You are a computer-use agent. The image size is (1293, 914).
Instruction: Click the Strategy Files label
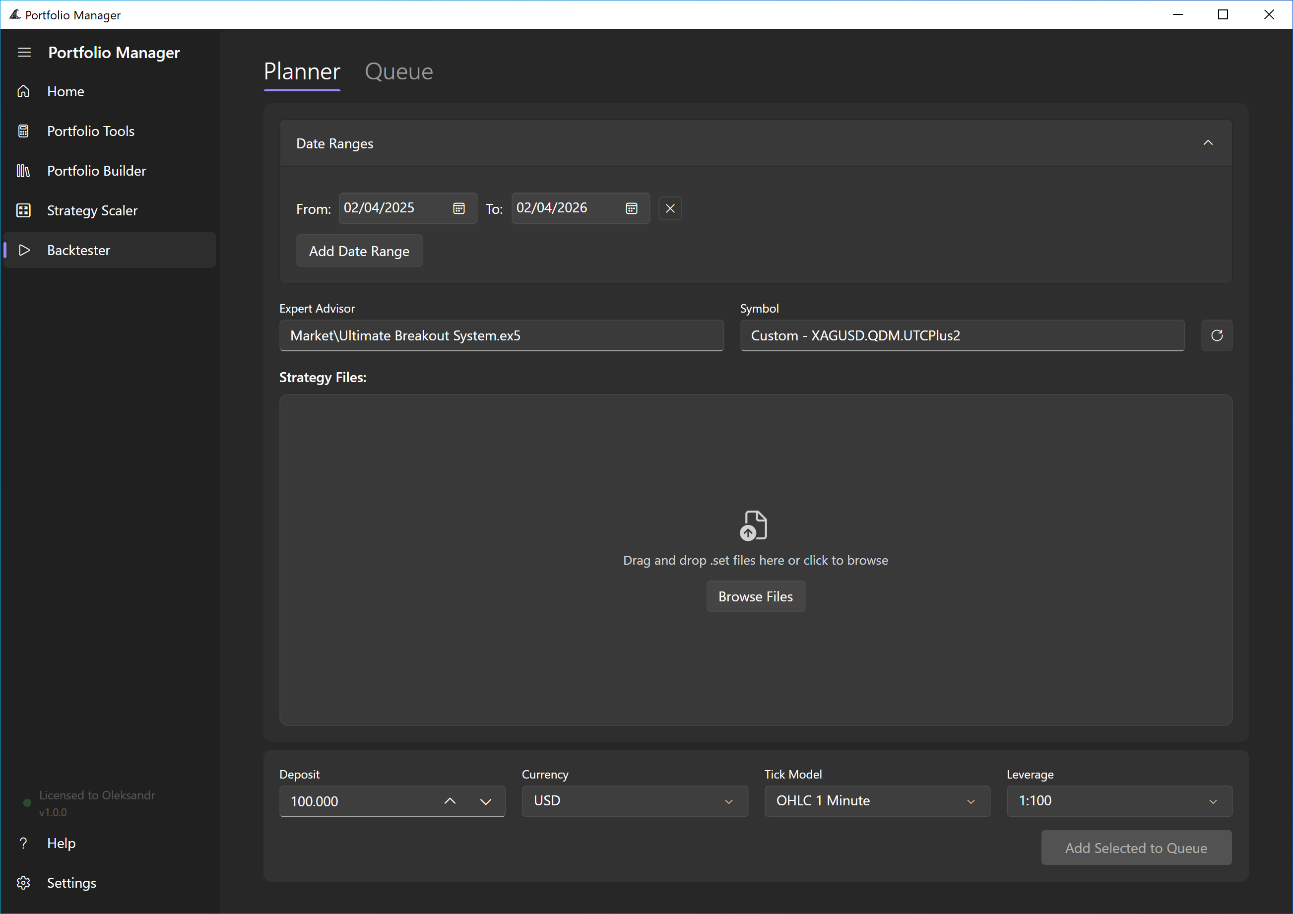click(x=323, y=377)
